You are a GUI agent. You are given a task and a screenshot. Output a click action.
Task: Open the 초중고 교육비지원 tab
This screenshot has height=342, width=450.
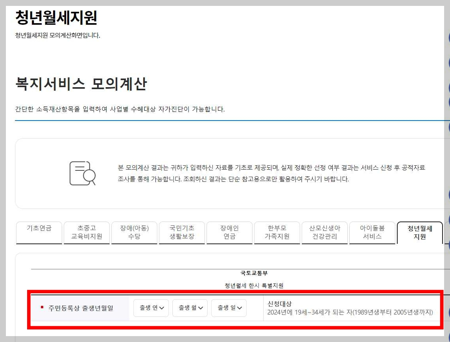pos(86,232)
